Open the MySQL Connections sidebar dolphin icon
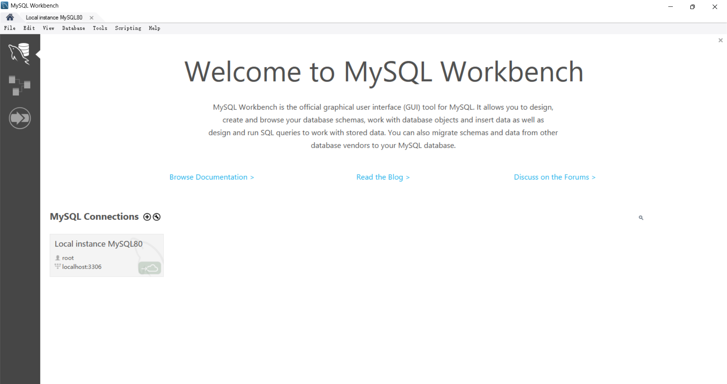727x384 pixels. tap(20, 53)
